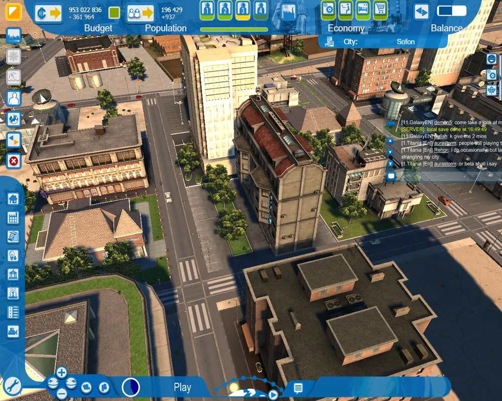
Task: Open the industry factory build icon
Action: pos(13,218)
